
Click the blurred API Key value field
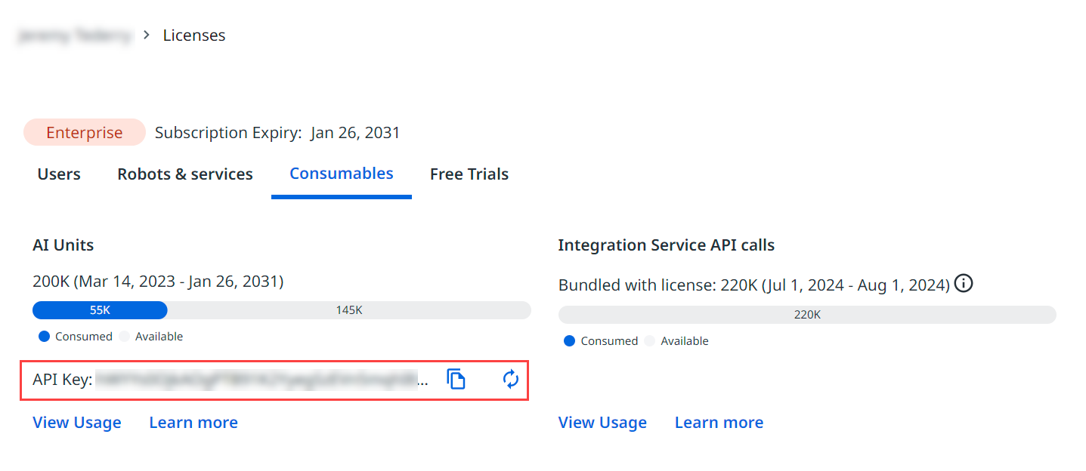coord(261,380)
